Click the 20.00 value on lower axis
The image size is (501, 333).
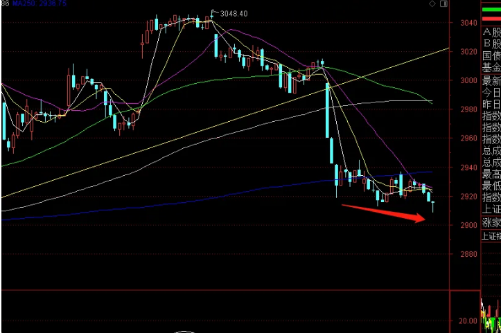coord(468,321)
